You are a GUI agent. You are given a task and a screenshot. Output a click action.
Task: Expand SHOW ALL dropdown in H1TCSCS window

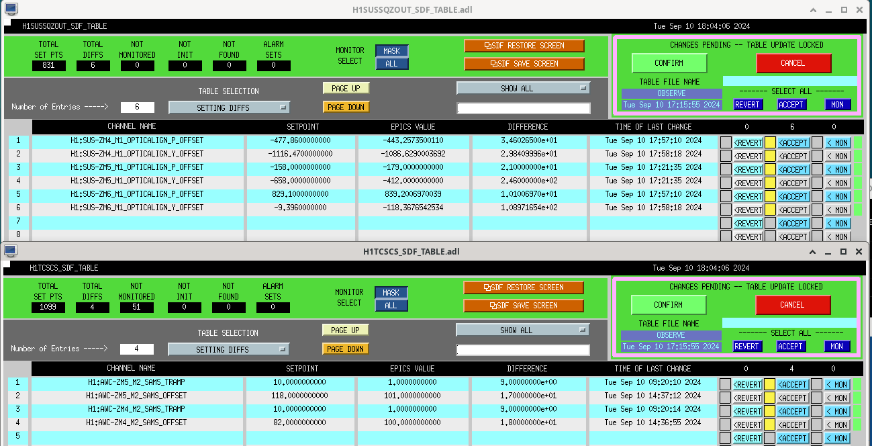coord(522,330)
